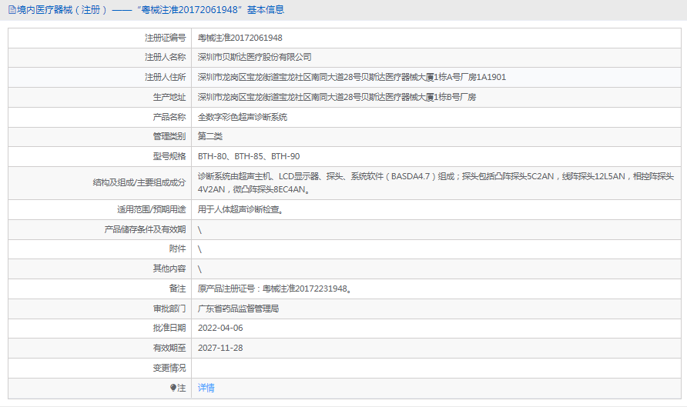Click the 生产地址 row label
Image resolution: width=687 pixels, height=407 pixels.
tap(169, 97)
